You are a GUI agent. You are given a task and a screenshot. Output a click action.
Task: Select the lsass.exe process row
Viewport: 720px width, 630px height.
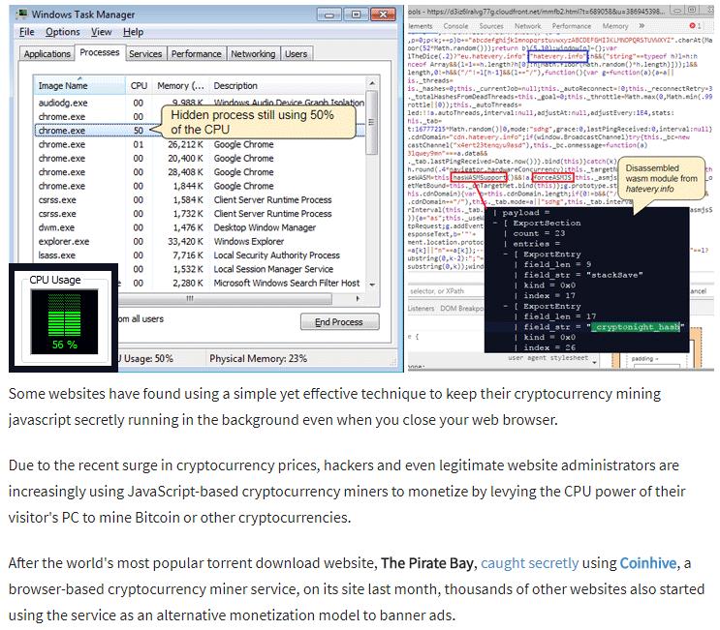pyautogui.click(x=200, y=255)
